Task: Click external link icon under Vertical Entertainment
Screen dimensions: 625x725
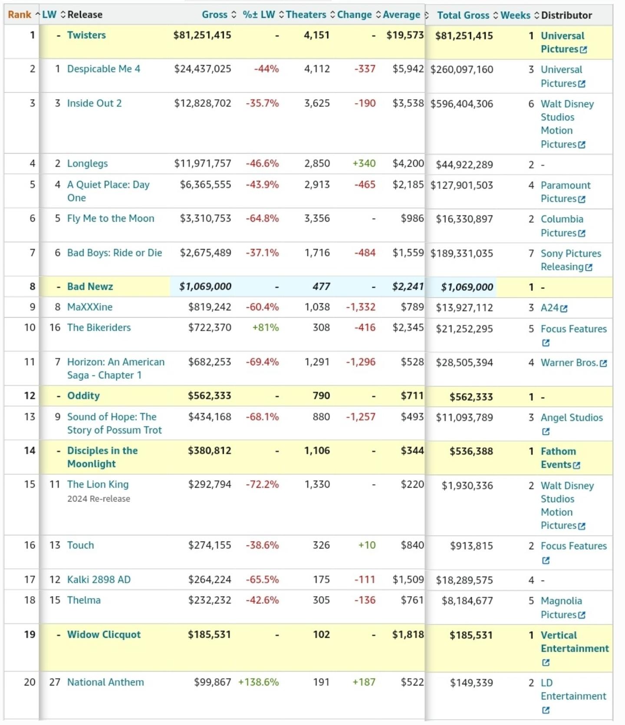Action: pyautogui.click(x=546, y=663)
